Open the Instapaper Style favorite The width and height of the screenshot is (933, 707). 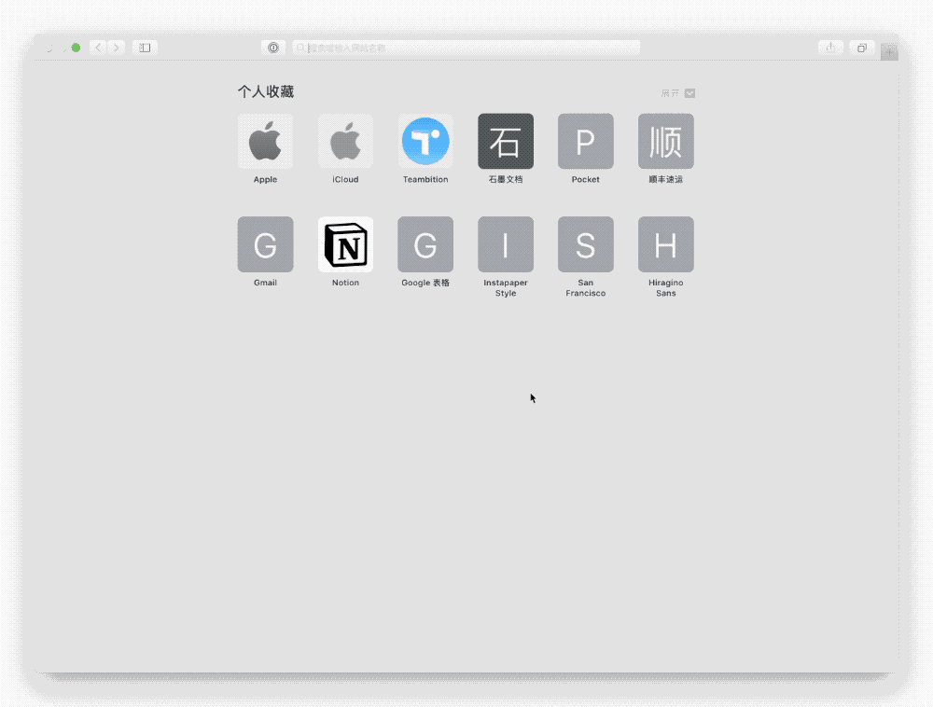(506, 244)
